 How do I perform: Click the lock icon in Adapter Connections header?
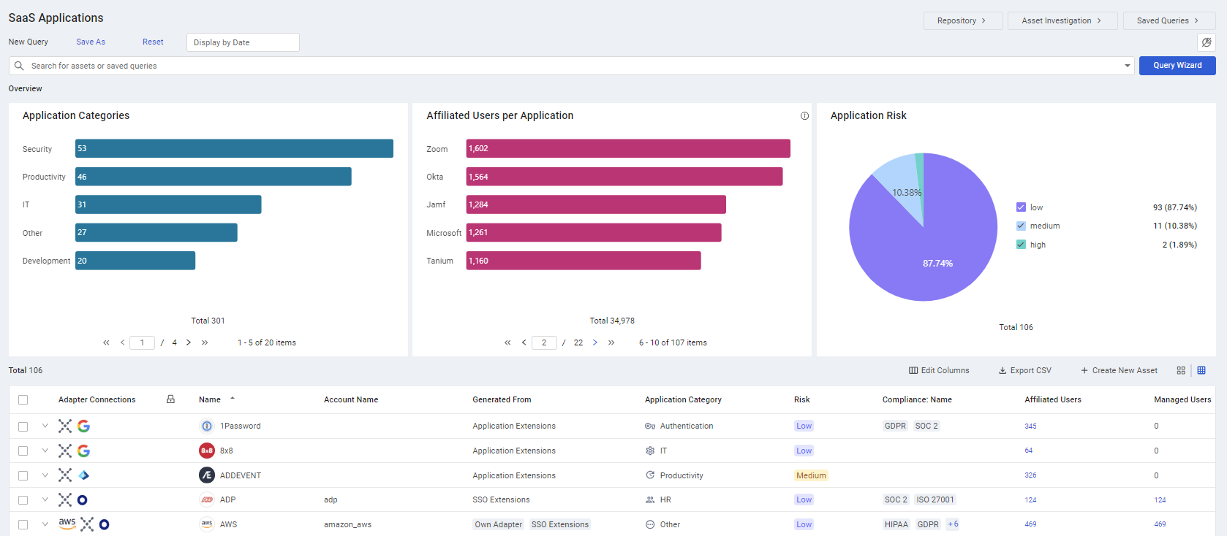[170, 399]
